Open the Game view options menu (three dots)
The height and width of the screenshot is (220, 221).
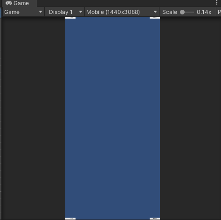coord(217,2)
